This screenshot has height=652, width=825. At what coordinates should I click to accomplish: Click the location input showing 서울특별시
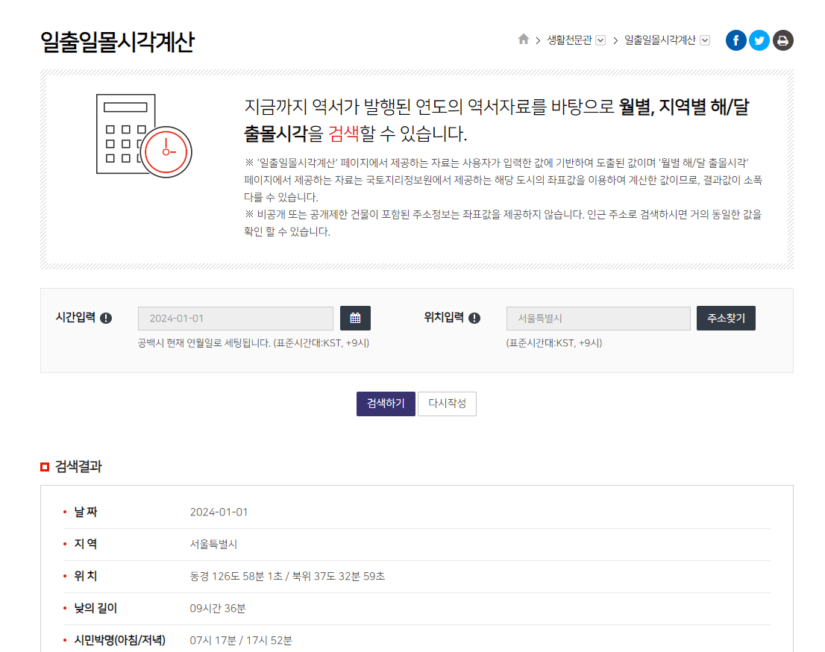click(597, 318)
